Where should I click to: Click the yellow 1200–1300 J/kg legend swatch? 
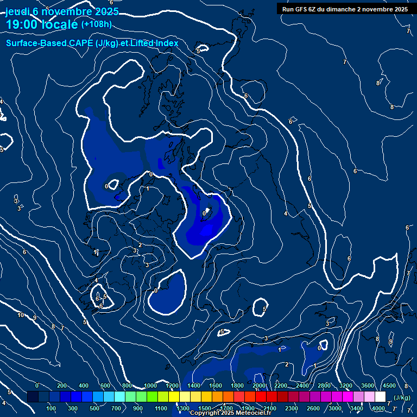point(174,396)
